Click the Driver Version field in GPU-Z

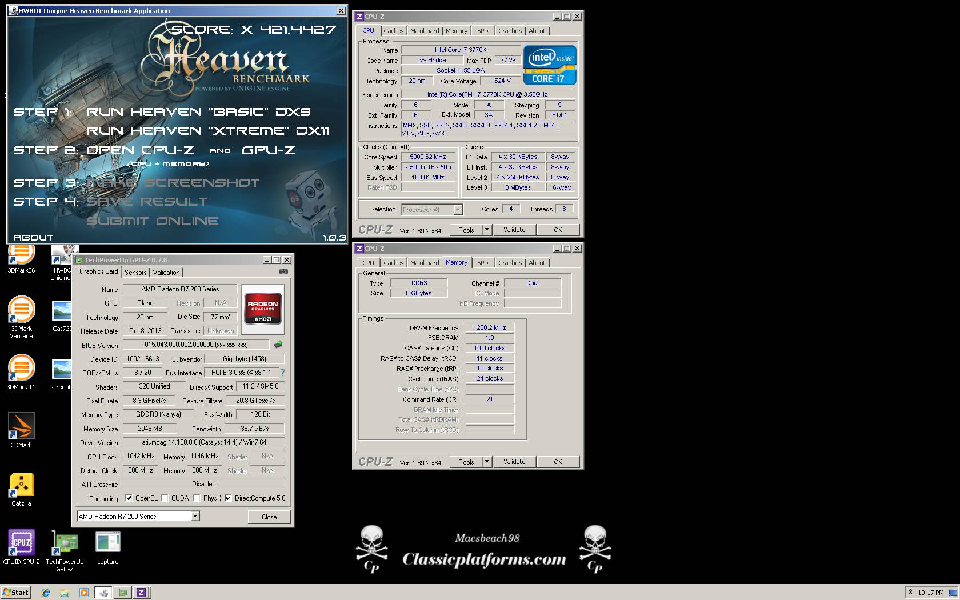[x=204, y=442]
